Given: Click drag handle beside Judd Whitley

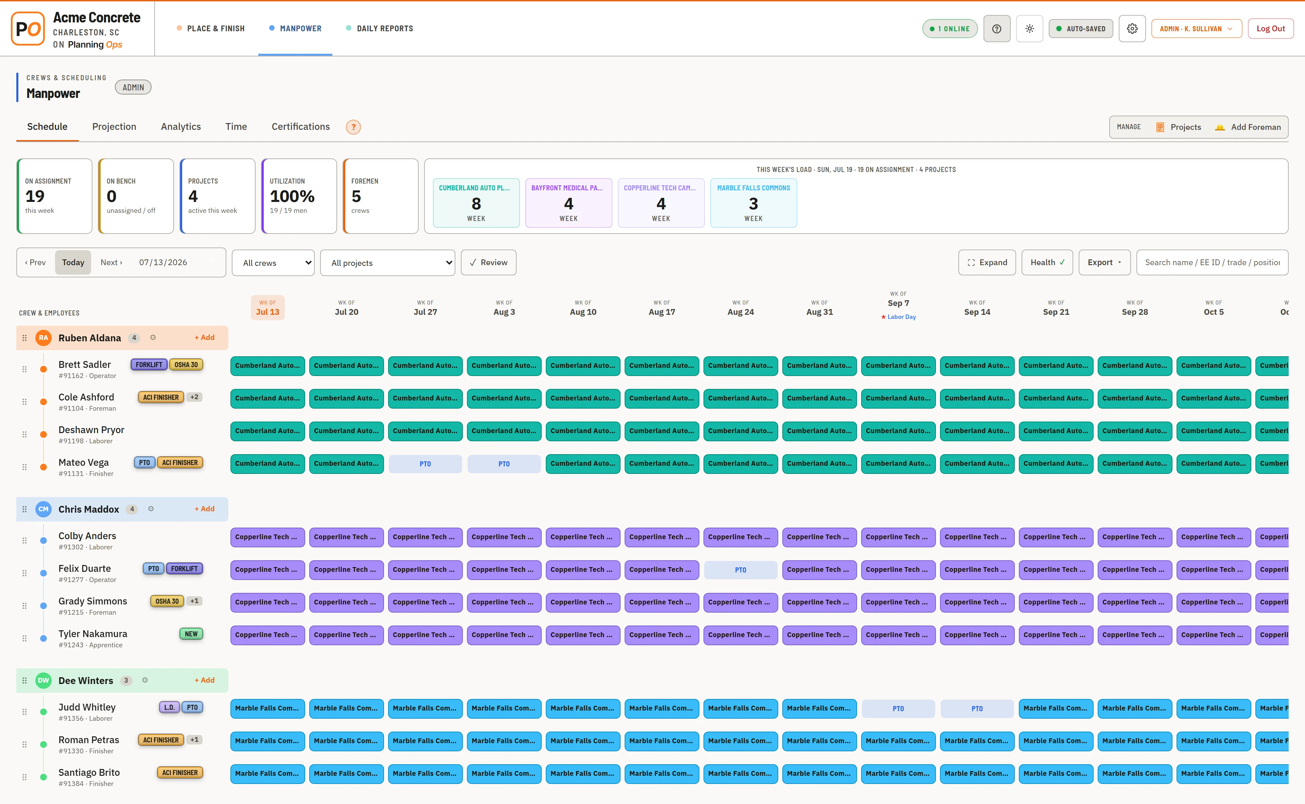Looking at the screenshot, I should (x=24, y=712).
